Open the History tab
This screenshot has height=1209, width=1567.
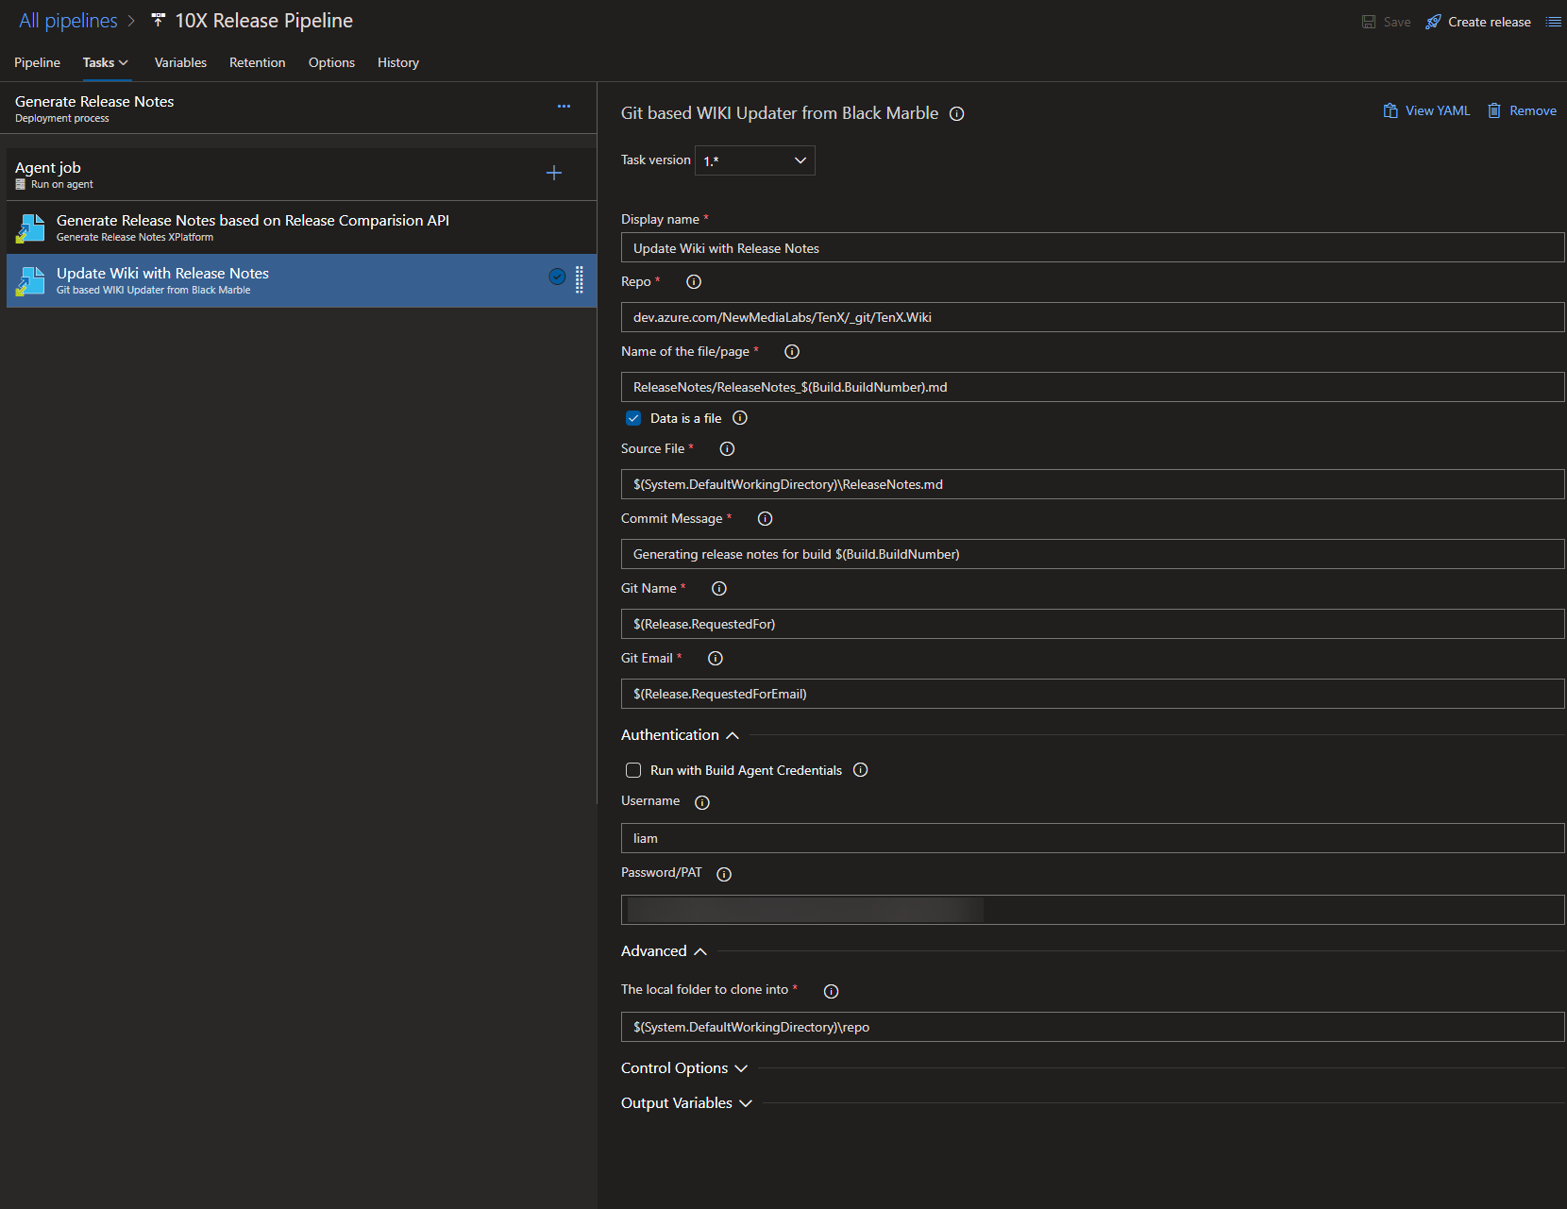click(397, 62)
